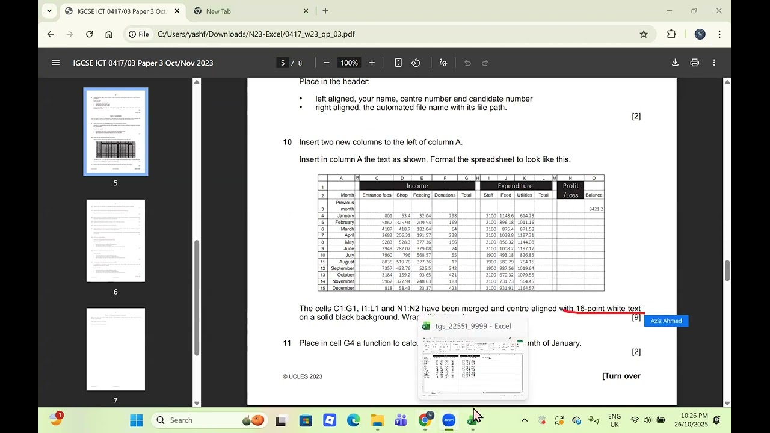Zoom in using the plus icon
Screen dimensions: 770x433
click(372, 63)
